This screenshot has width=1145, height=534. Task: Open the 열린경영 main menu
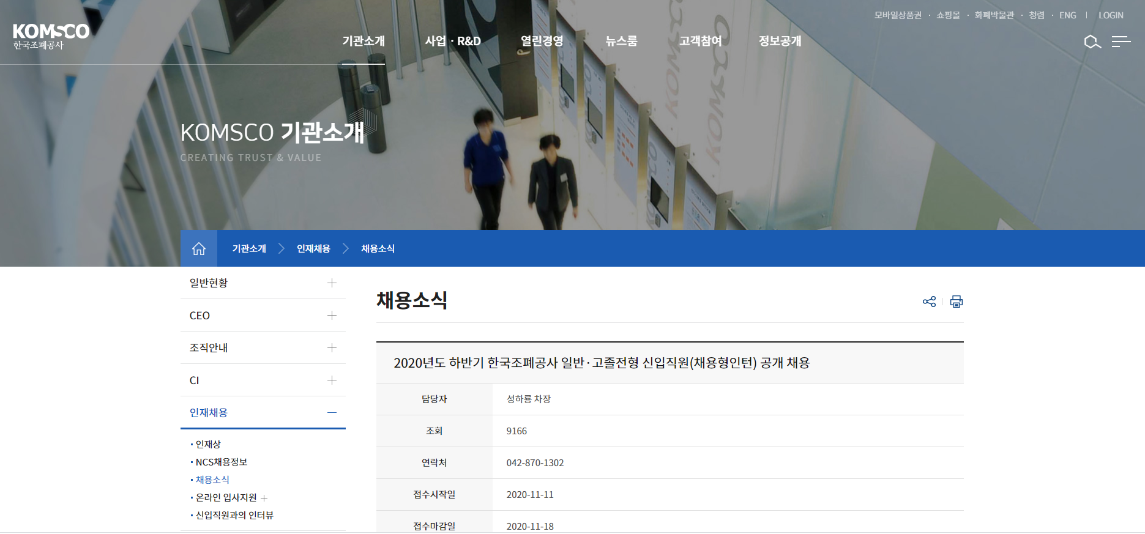click(542, 41)
